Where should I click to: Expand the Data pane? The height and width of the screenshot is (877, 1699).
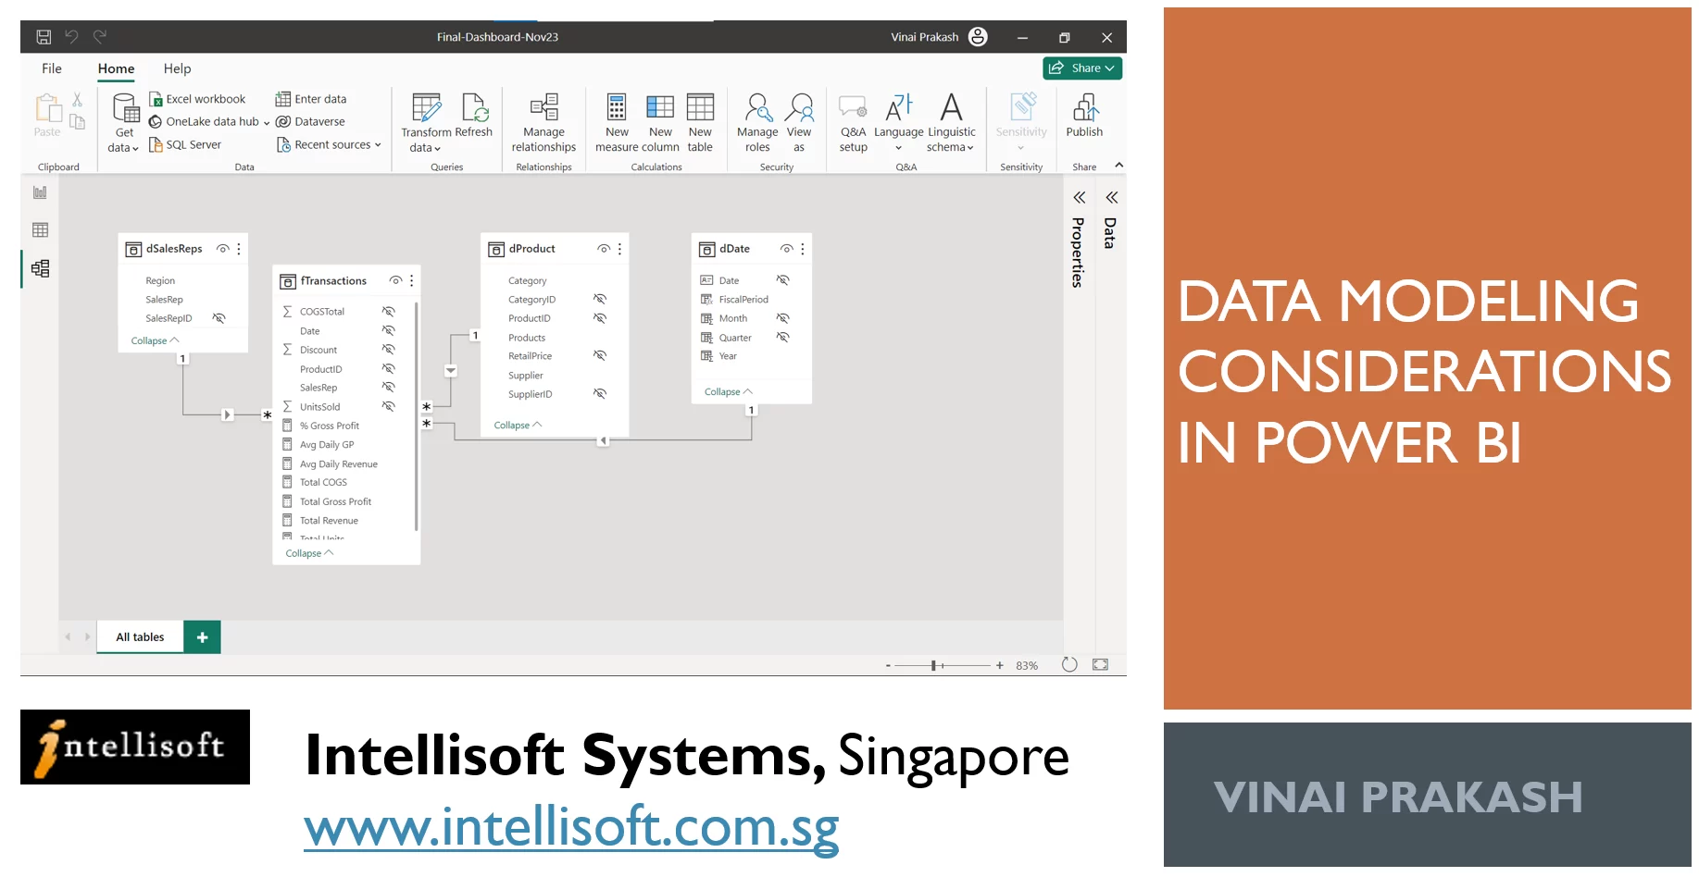(1111, 198)
